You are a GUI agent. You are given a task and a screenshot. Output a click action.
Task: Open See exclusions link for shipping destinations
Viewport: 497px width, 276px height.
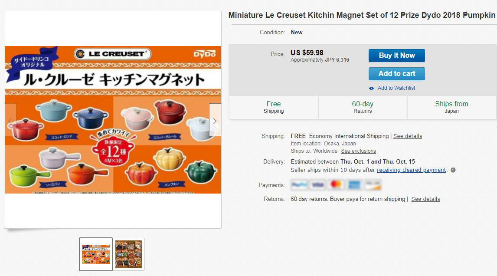[x=358, y=151]
